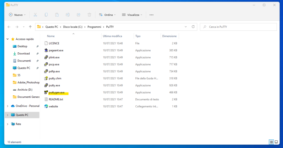Click the Delete trash bin icon
The width and height of the screenshot is (283, 148).
pos(89,15)
